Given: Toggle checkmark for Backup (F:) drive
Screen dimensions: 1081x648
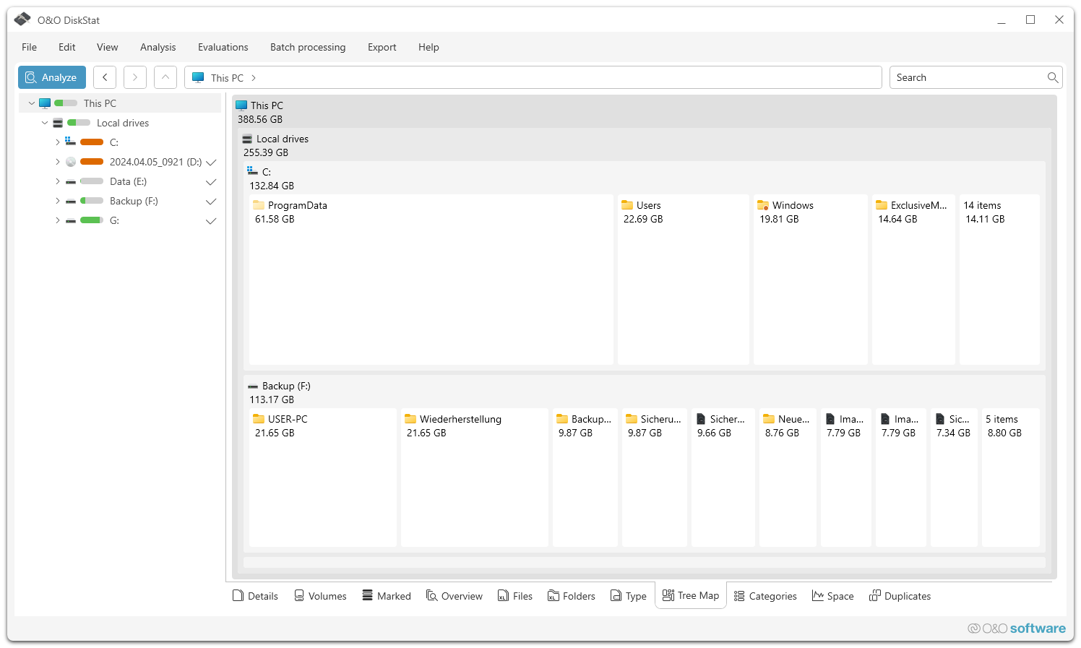Looking at the screenshot, I should tap(211, 202).
